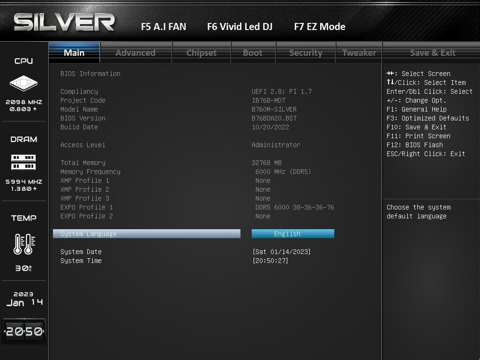Click the F3: Optimized Defaults help line
Image resolution: width=480 pixels, height=360 pixels.
[x=427, y=118]
